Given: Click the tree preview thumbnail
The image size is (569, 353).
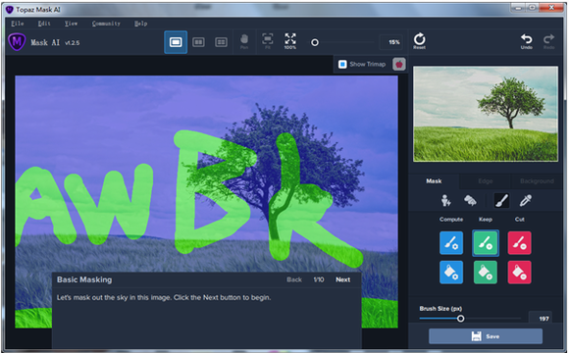Looking at the screenshot, I should coord(486,114).
